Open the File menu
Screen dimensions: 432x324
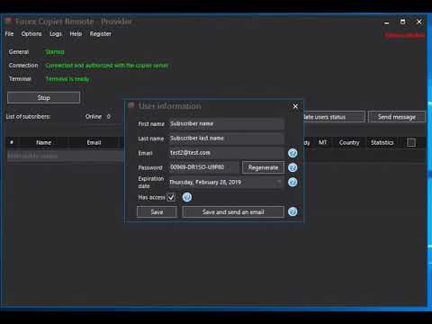9,34
